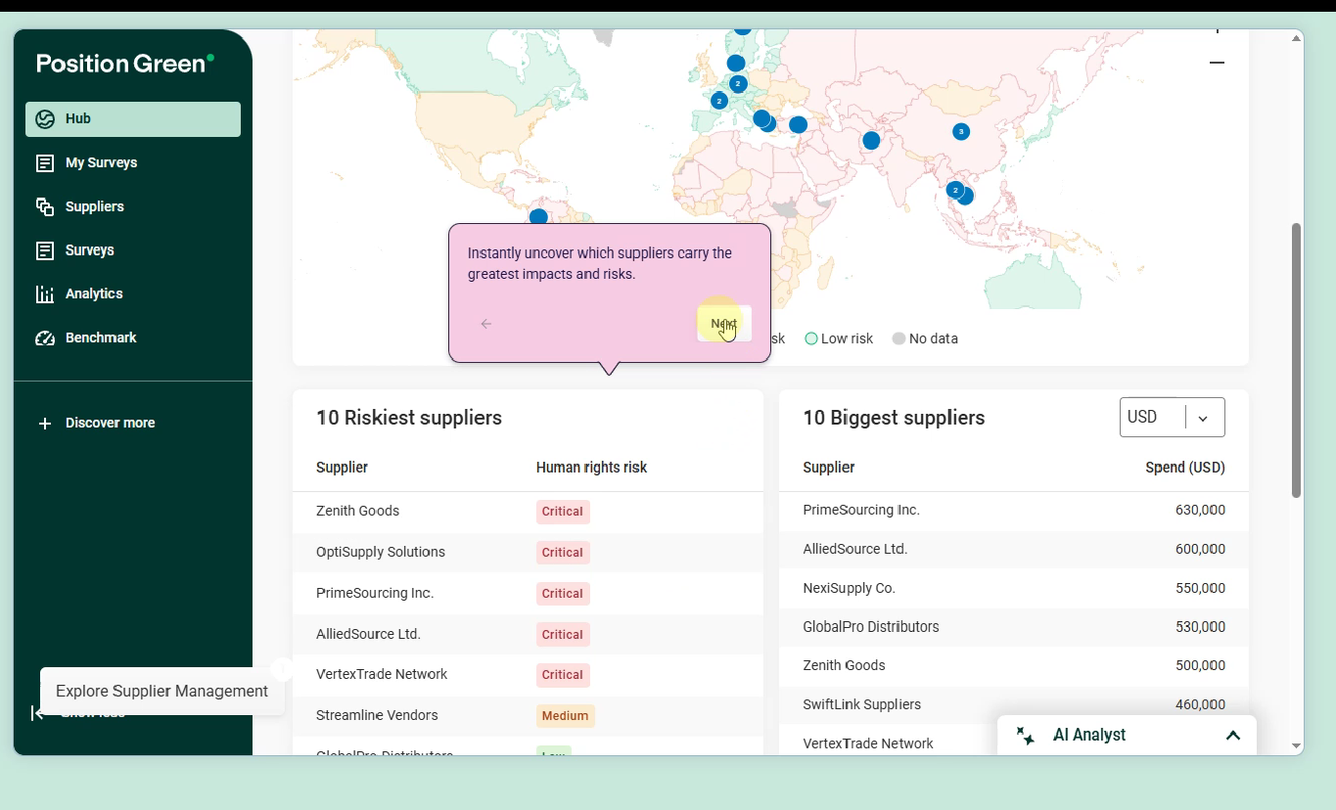Select PrimeSourcing Inc. in the Riskiest suppliers table
1336x810 pixels.
click(x=375, y=593)
